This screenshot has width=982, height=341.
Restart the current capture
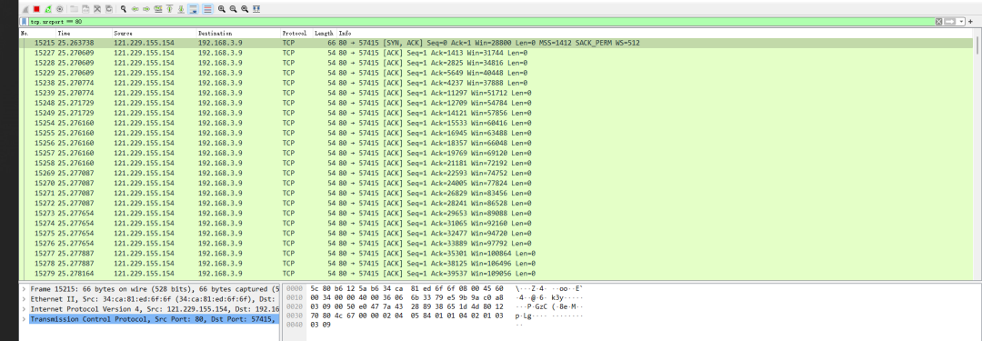(x=48, y=9)
